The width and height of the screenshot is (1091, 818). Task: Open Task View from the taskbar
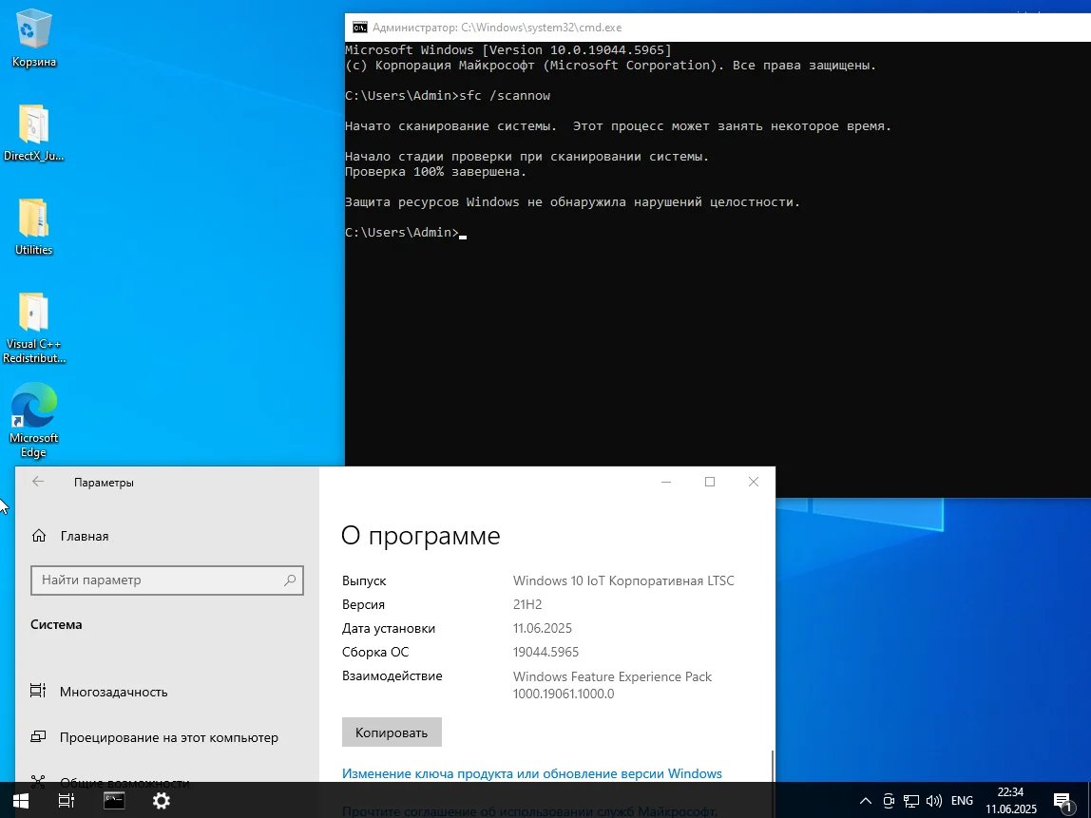[x=67, y=801]
